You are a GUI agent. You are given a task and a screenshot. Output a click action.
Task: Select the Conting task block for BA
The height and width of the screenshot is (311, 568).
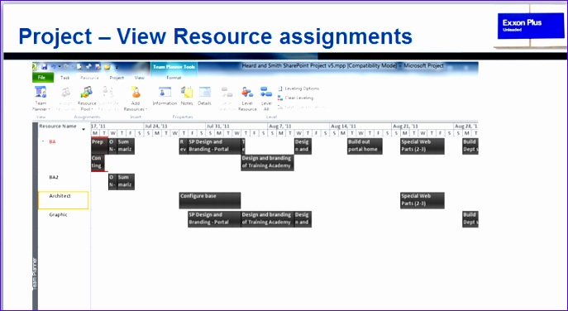[98, 162]
